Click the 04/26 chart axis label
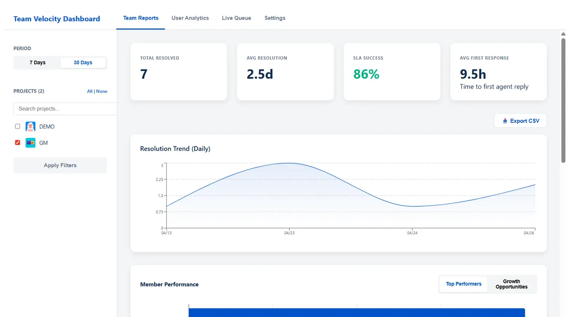Viewport: 578px width, 317px height. (529, 233)
